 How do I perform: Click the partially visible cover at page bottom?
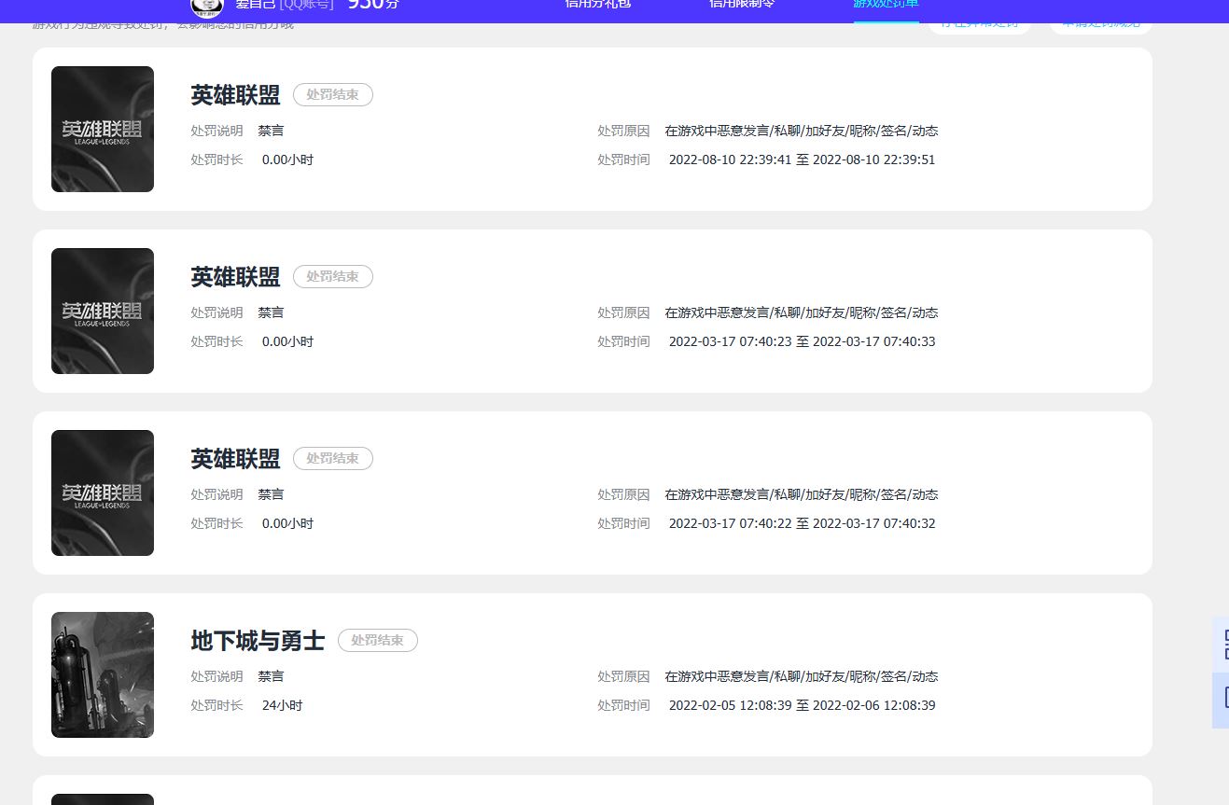[x=103, y=798]
